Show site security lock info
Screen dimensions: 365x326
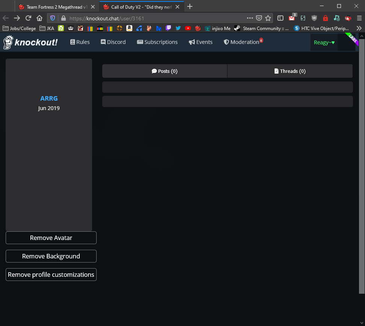pyautogui.click(x=63, y=18)
